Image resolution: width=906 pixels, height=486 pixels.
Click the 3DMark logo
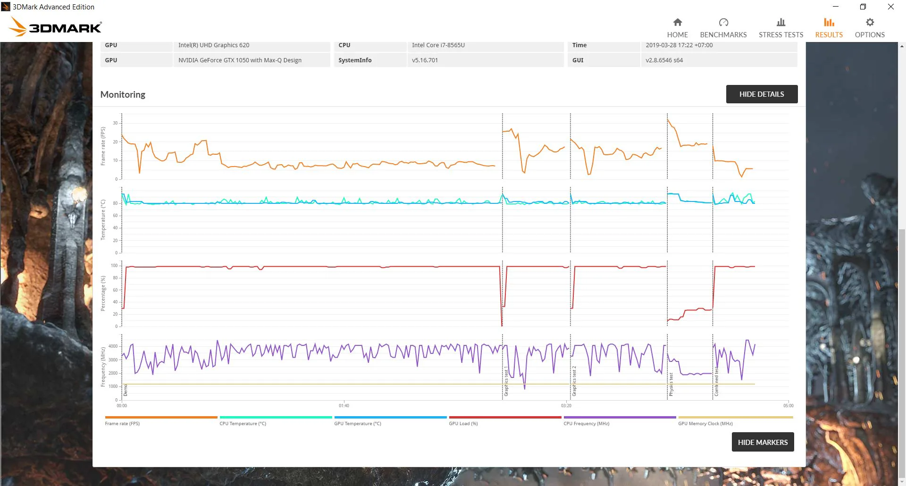pyautogui.click(x=56, y=27)
